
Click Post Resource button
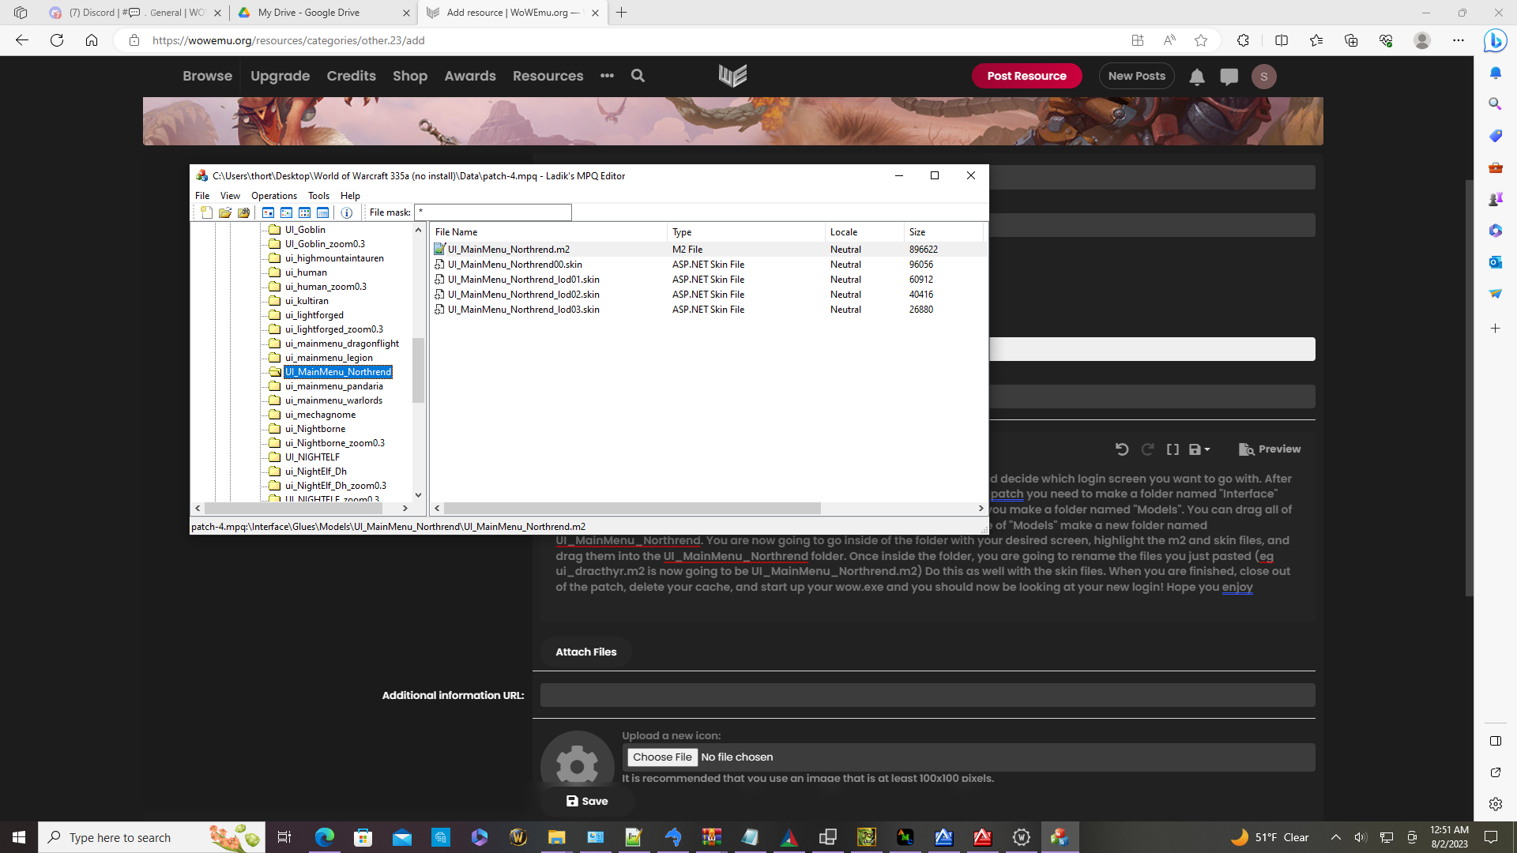1026,76
